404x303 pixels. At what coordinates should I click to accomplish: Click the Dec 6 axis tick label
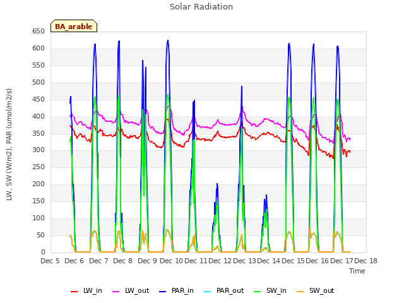[x=74, y=261]
